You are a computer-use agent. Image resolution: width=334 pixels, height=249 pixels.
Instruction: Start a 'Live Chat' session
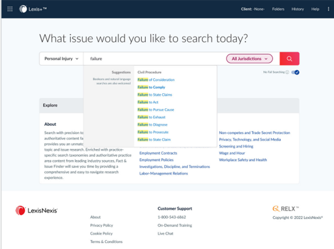[165, 234]
